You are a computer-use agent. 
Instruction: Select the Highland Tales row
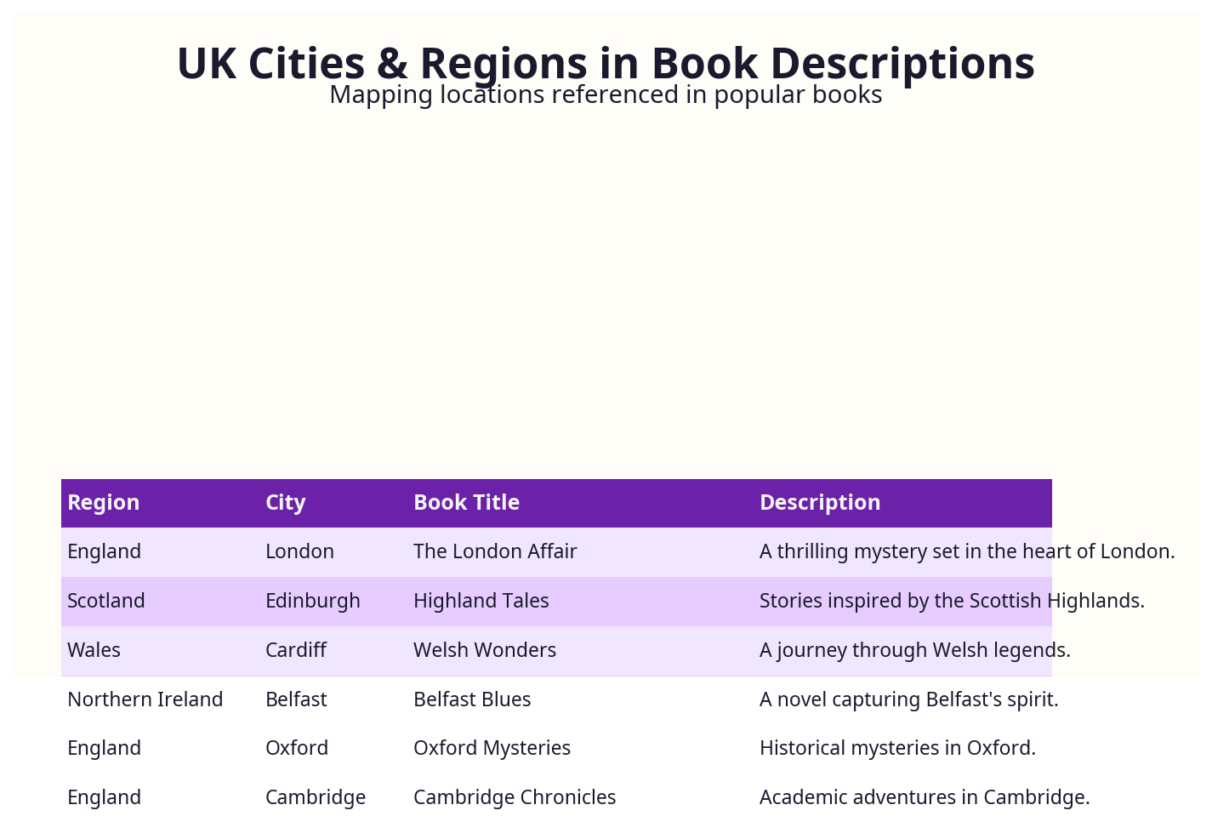481,601
